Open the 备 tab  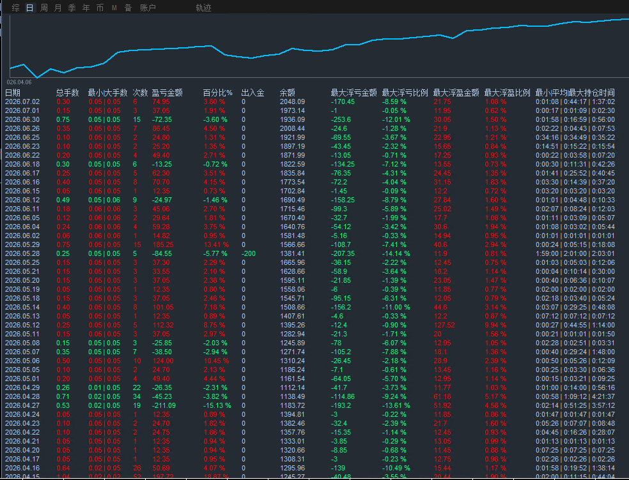[x=128, y=8]
